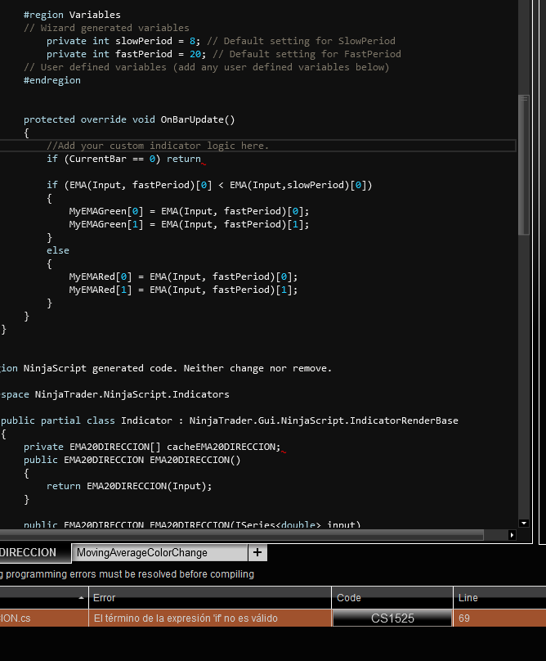Place cursor on the 'Add your custom indicator logic' line
Screen dimensions: 546x661
click(x=158, y=146)
